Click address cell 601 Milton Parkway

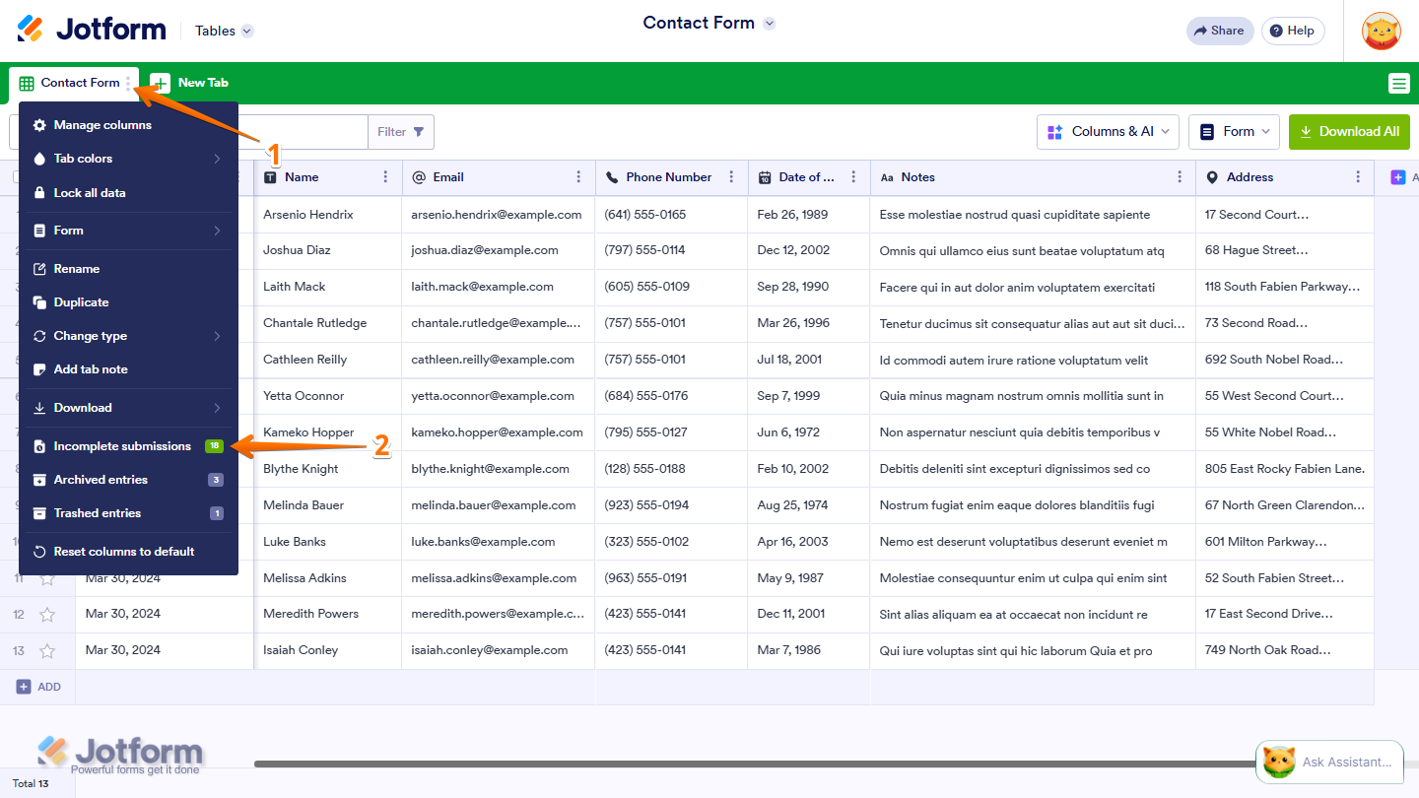tap(1285, 542)
